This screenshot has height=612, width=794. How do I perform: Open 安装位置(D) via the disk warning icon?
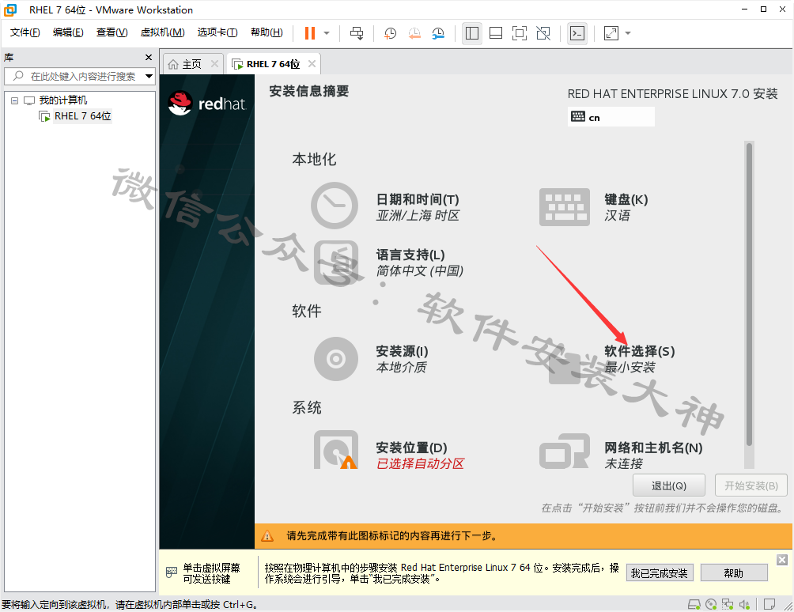(x=336, y=449)
